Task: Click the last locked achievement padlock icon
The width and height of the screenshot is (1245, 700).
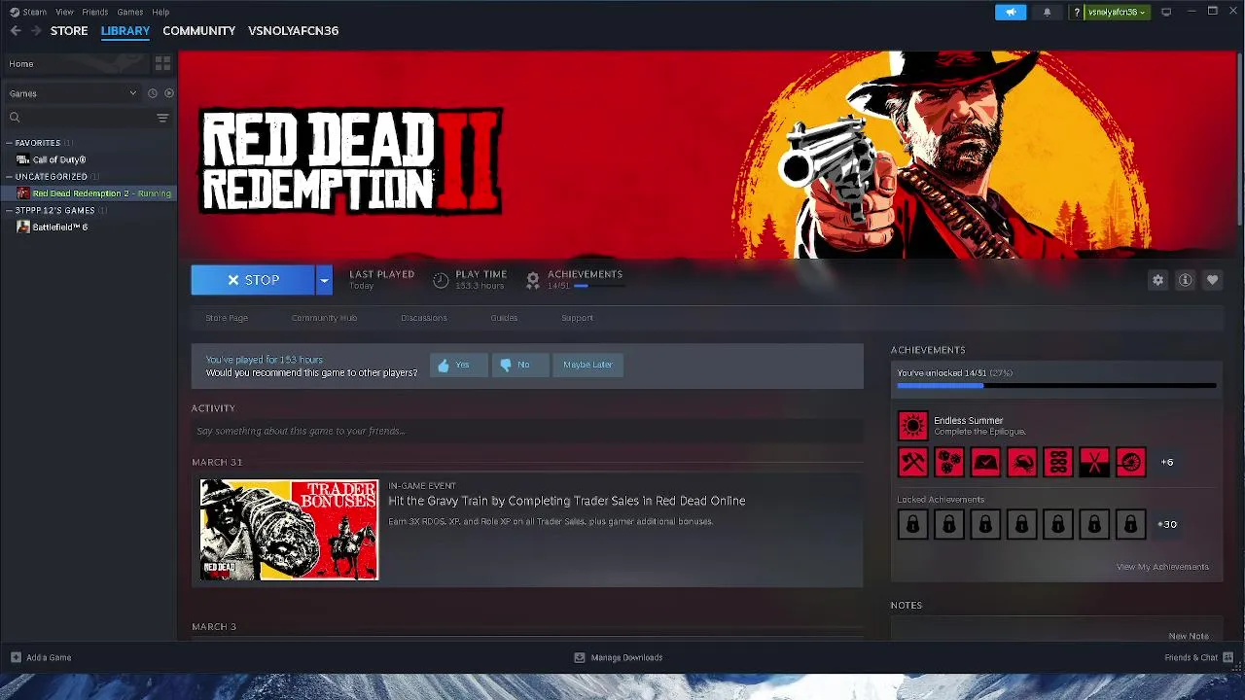Action: [1130, 524]
